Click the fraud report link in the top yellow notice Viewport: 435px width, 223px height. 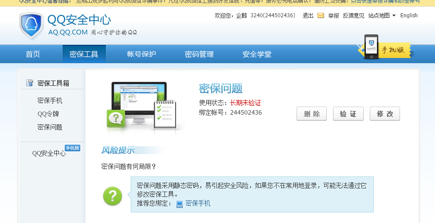point(385,1)
